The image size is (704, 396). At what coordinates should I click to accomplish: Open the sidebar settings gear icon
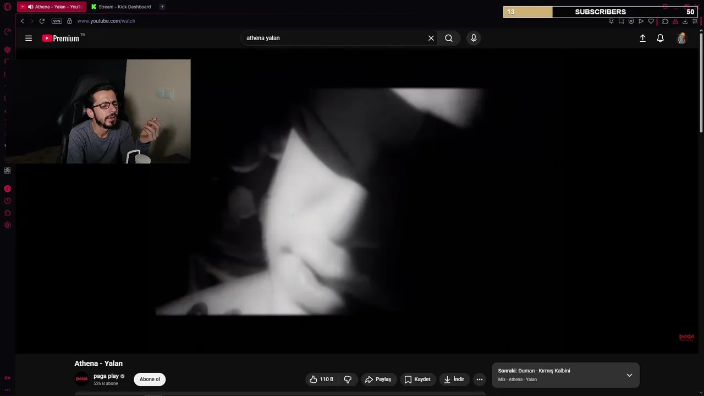[x=7, y=225]
